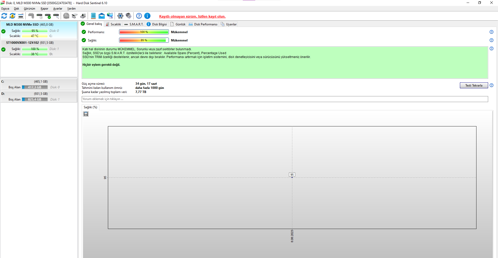Click the Testi Tekrarla button

474,85
